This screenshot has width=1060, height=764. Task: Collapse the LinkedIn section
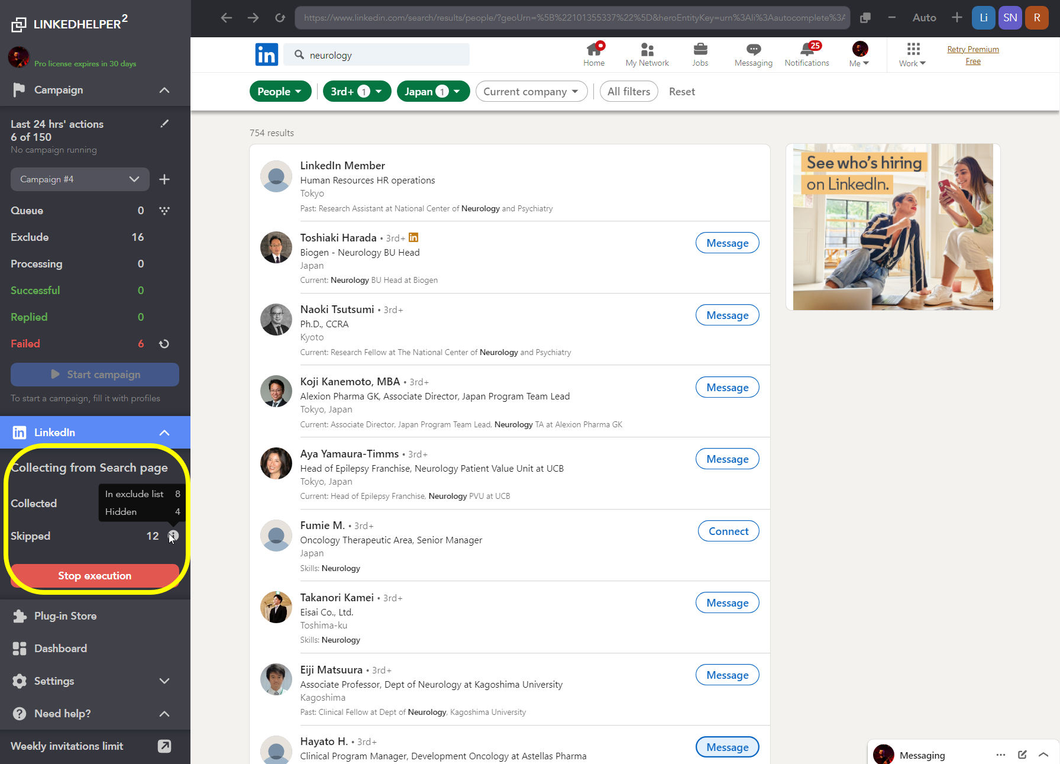[x=164, y=433]
